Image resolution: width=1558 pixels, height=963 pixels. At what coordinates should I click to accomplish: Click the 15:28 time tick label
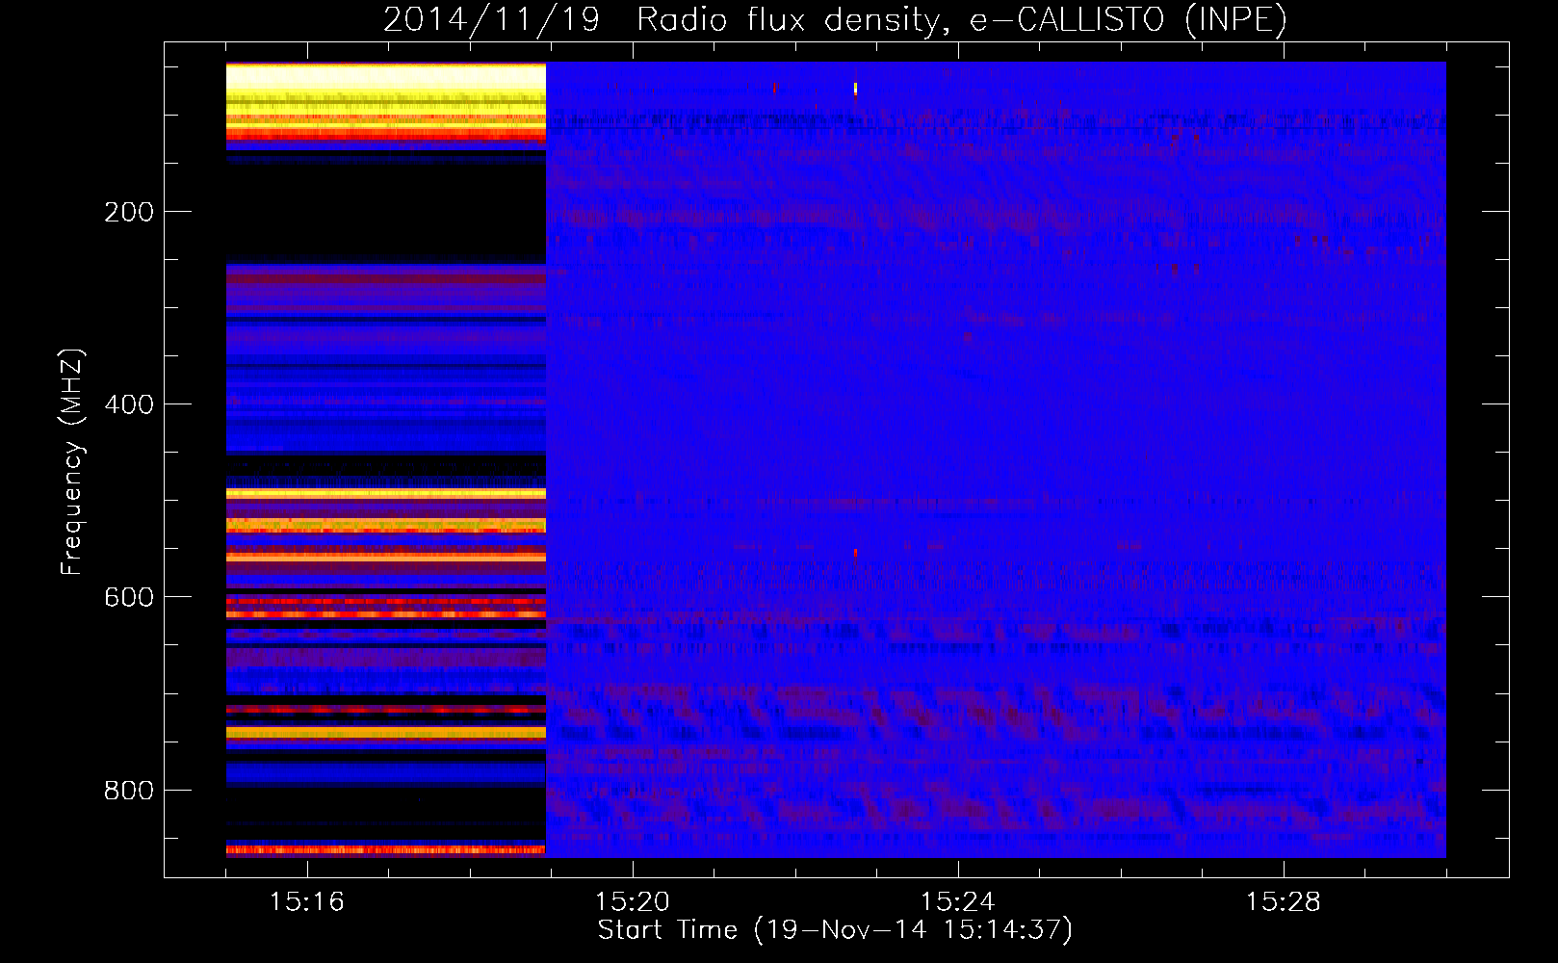tap(1284, 901)
